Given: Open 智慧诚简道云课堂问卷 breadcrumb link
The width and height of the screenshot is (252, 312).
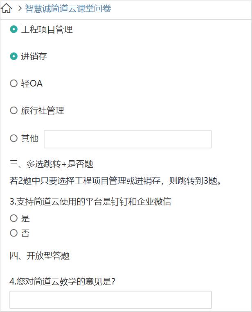Looking at the screenshot, I should pyautogui.click(x=68, y=9).
